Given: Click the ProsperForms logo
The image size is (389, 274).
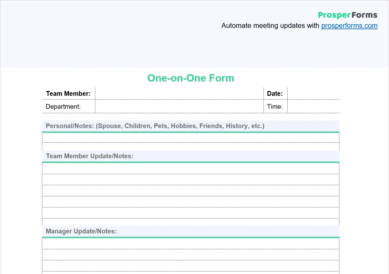Looking at the screenshot, I should click(x=348, y=15).
